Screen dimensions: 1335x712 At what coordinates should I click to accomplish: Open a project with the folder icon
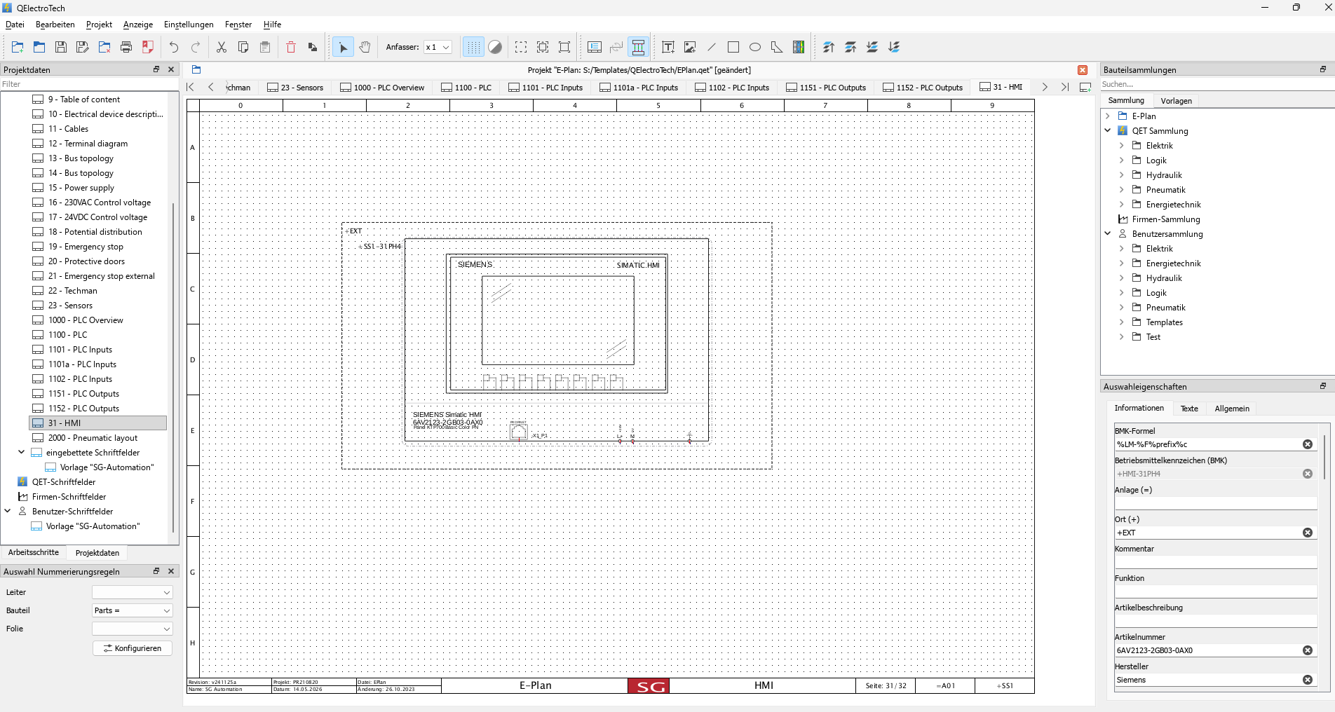[x=39, y=47]
